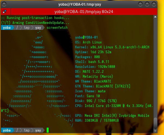Image resolution: width=164 pixels, height=135 pixels.
Task: Click the 'WM Theme: BlackMATE' line
Action: point(93,81)
